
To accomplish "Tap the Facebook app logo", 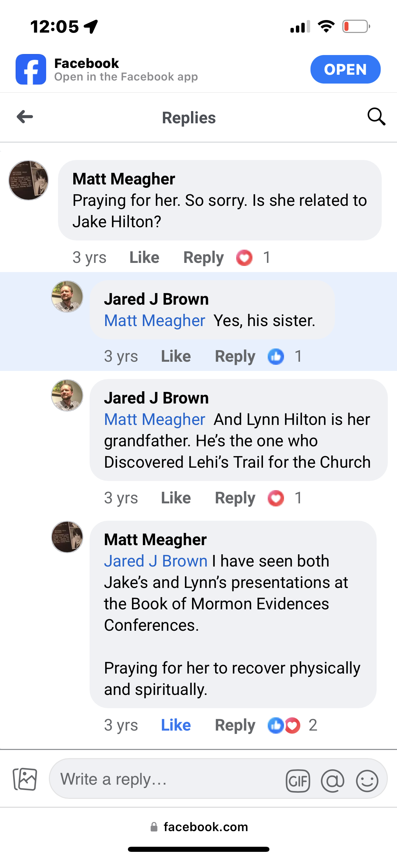I will click(31, 69).
